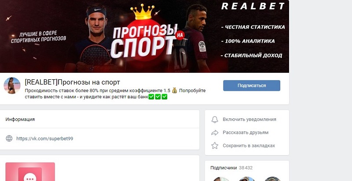
Task: Open the vk.com/superbet99 link
Action: tap(45, 138)
